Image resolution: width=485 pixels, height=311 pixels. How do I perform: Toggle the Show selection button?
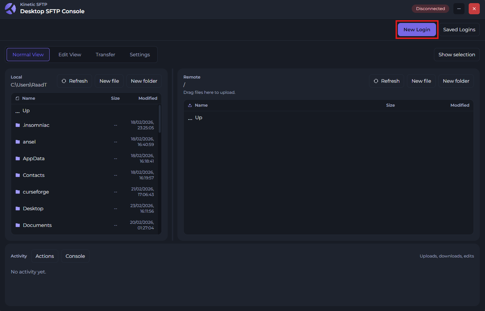457,55
